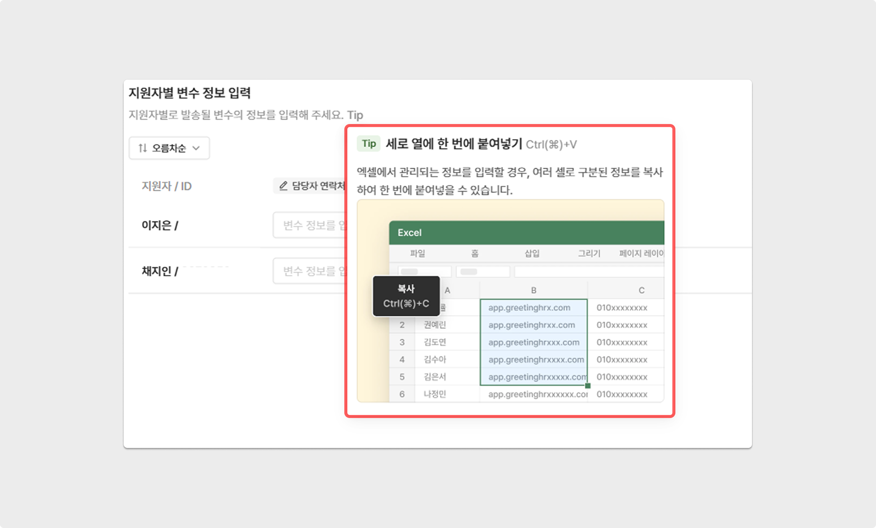This screenshot has width=876, height=528.
Task: Click the variable input field for 채지인
Action: pyautogui.click(x=309, y=271)
